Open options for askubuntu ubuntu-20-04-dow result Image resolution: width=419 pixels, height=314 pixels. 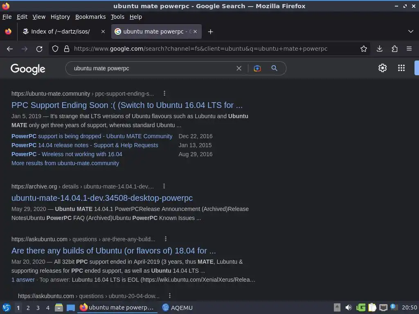[170, 296]
